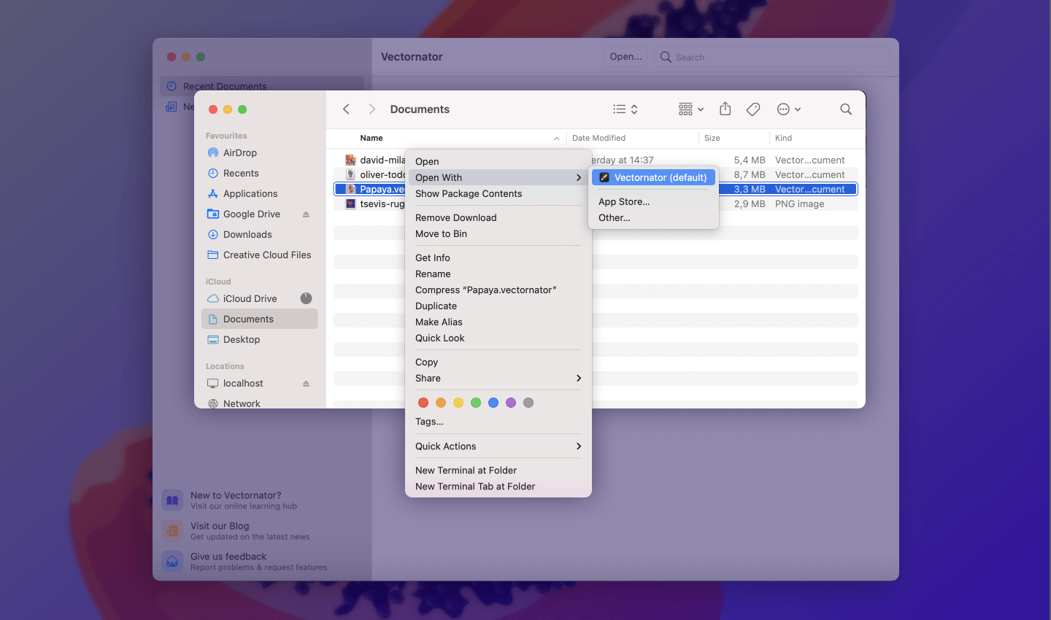Click the Vectornator Search field

pyautogui.click(x=772, y=57)
